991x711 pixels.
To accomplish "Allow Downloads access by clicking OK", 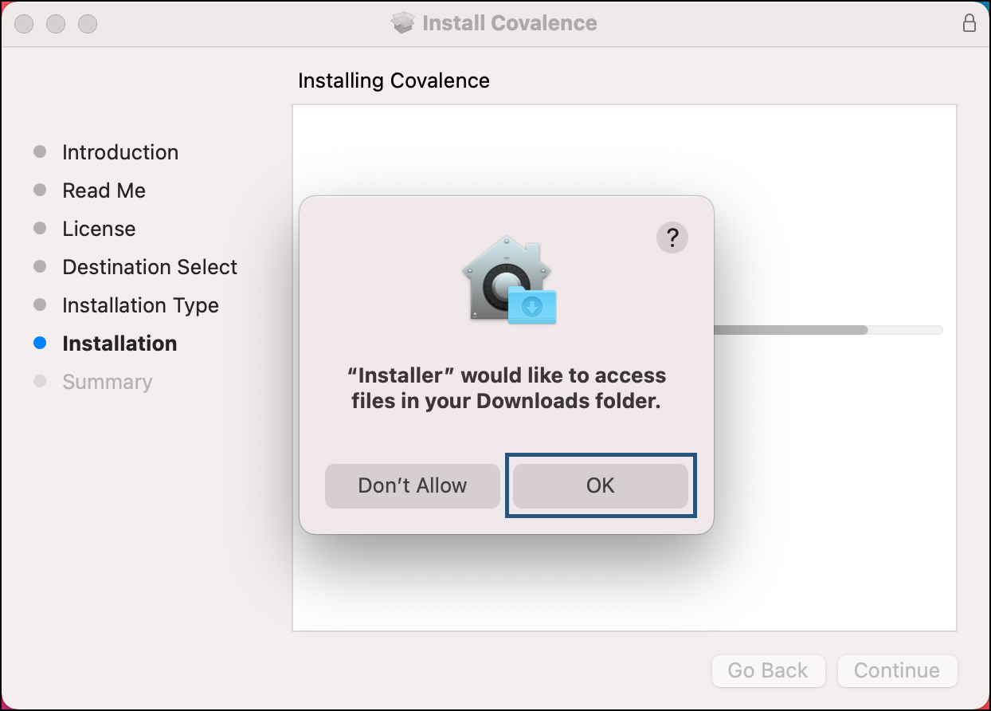I will click(600, 485).
